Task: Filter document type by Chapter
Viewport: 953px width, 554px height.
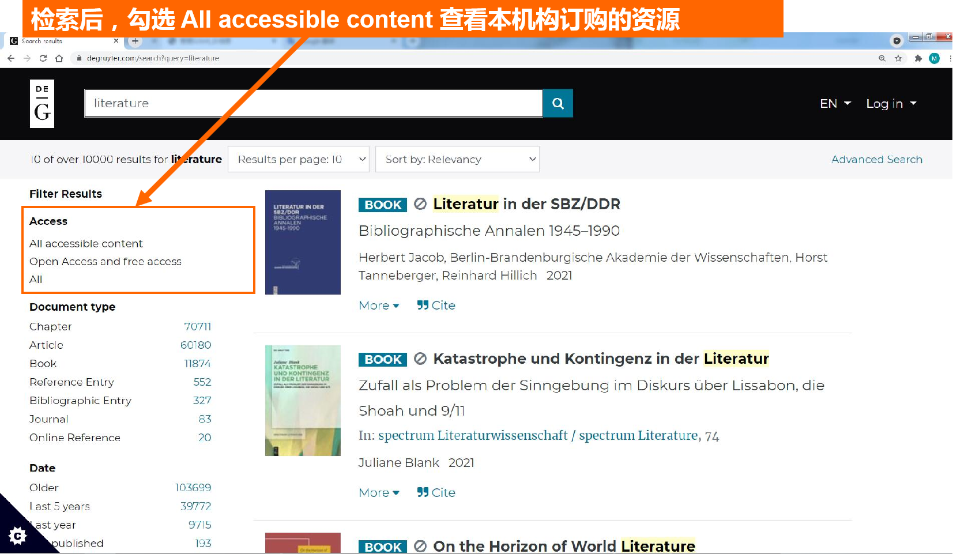Action: [51, 327]
